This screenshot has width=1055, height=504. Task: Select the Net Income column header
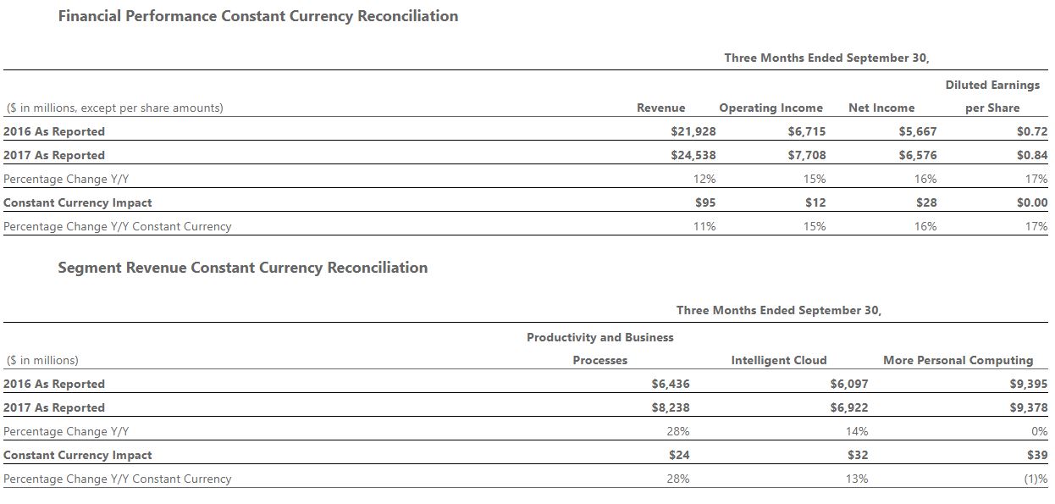881,108
